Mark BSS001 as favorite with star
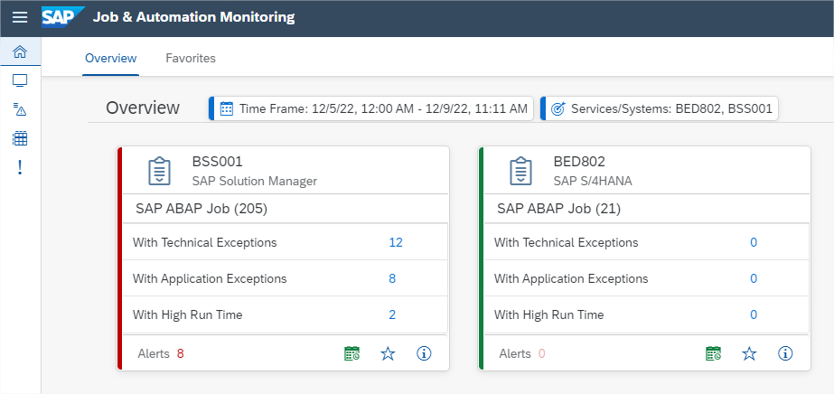 pyautogui.click(x=389, y=353)
